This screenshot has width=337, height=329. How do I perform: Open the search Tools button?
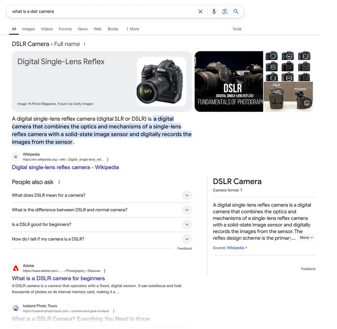(237, 29)
